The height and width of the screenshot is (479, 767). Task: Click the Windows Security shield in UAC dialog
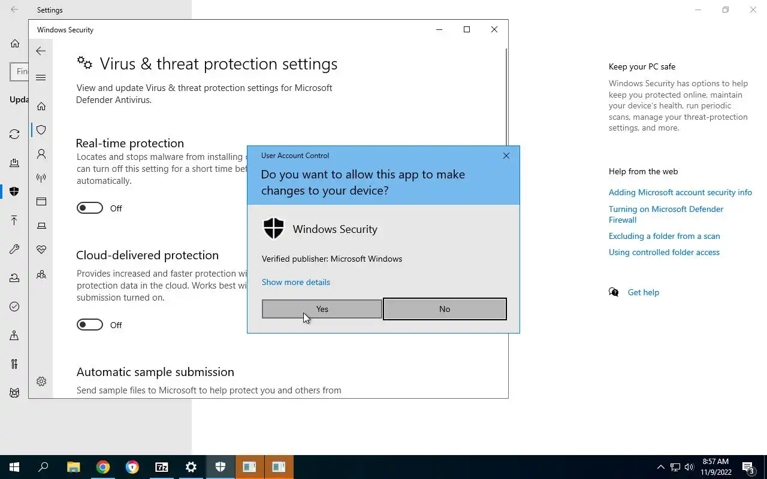coord(273,229)
